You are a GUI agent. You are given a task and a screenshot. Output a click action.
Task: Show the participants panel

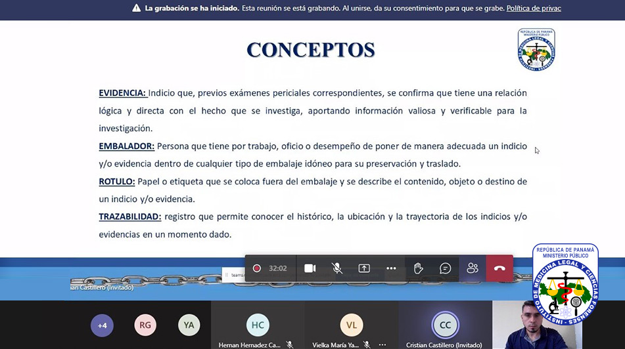pos(473,268)
